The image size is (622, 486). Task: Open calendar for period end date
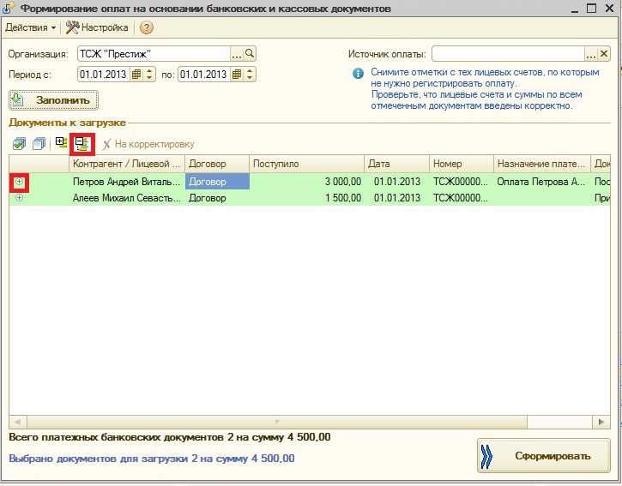(236, 75)
